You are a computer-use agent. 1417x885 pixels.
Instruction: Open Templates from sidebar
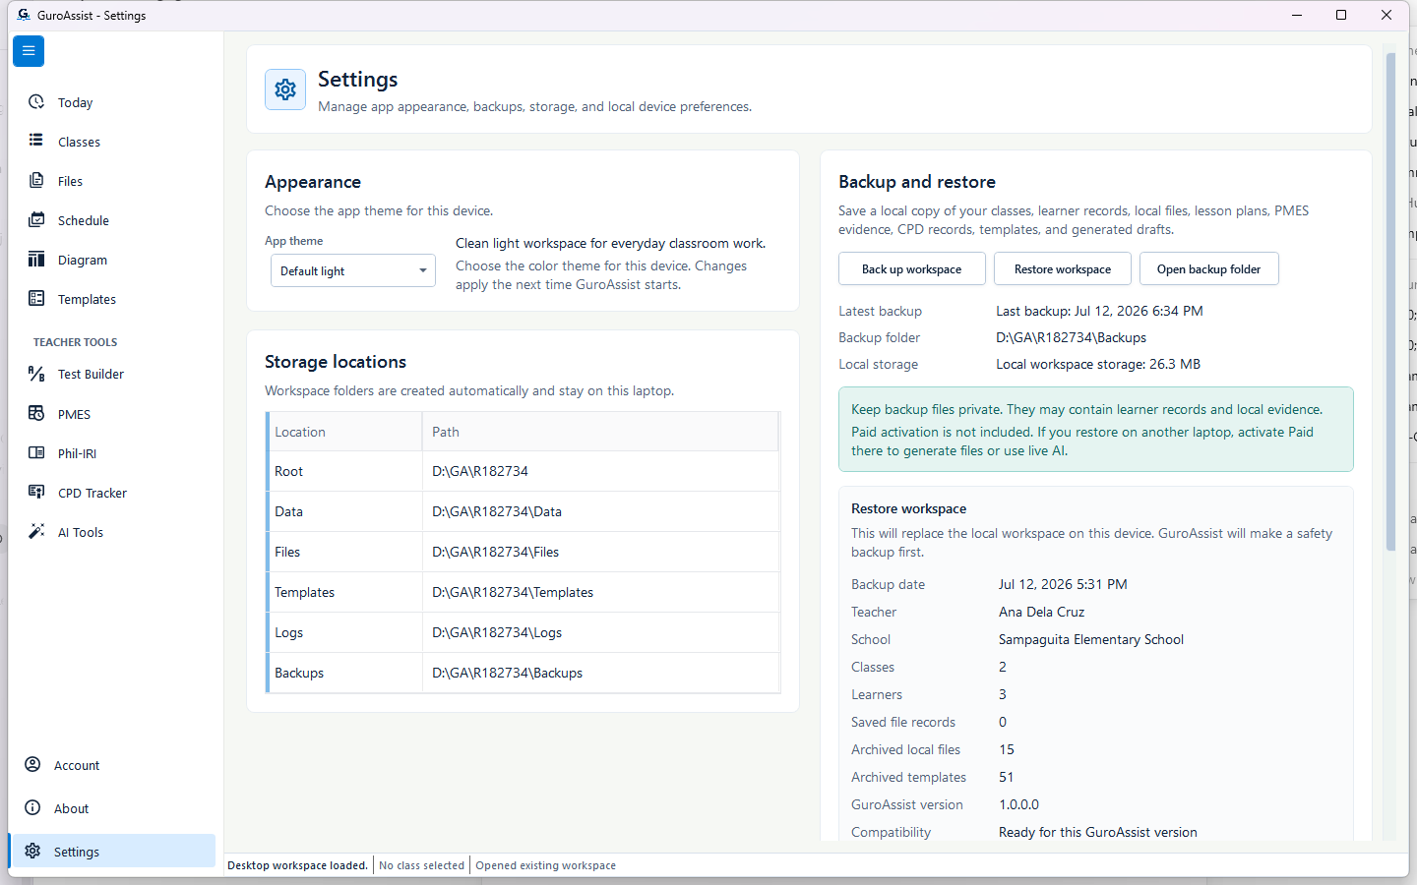112,299
